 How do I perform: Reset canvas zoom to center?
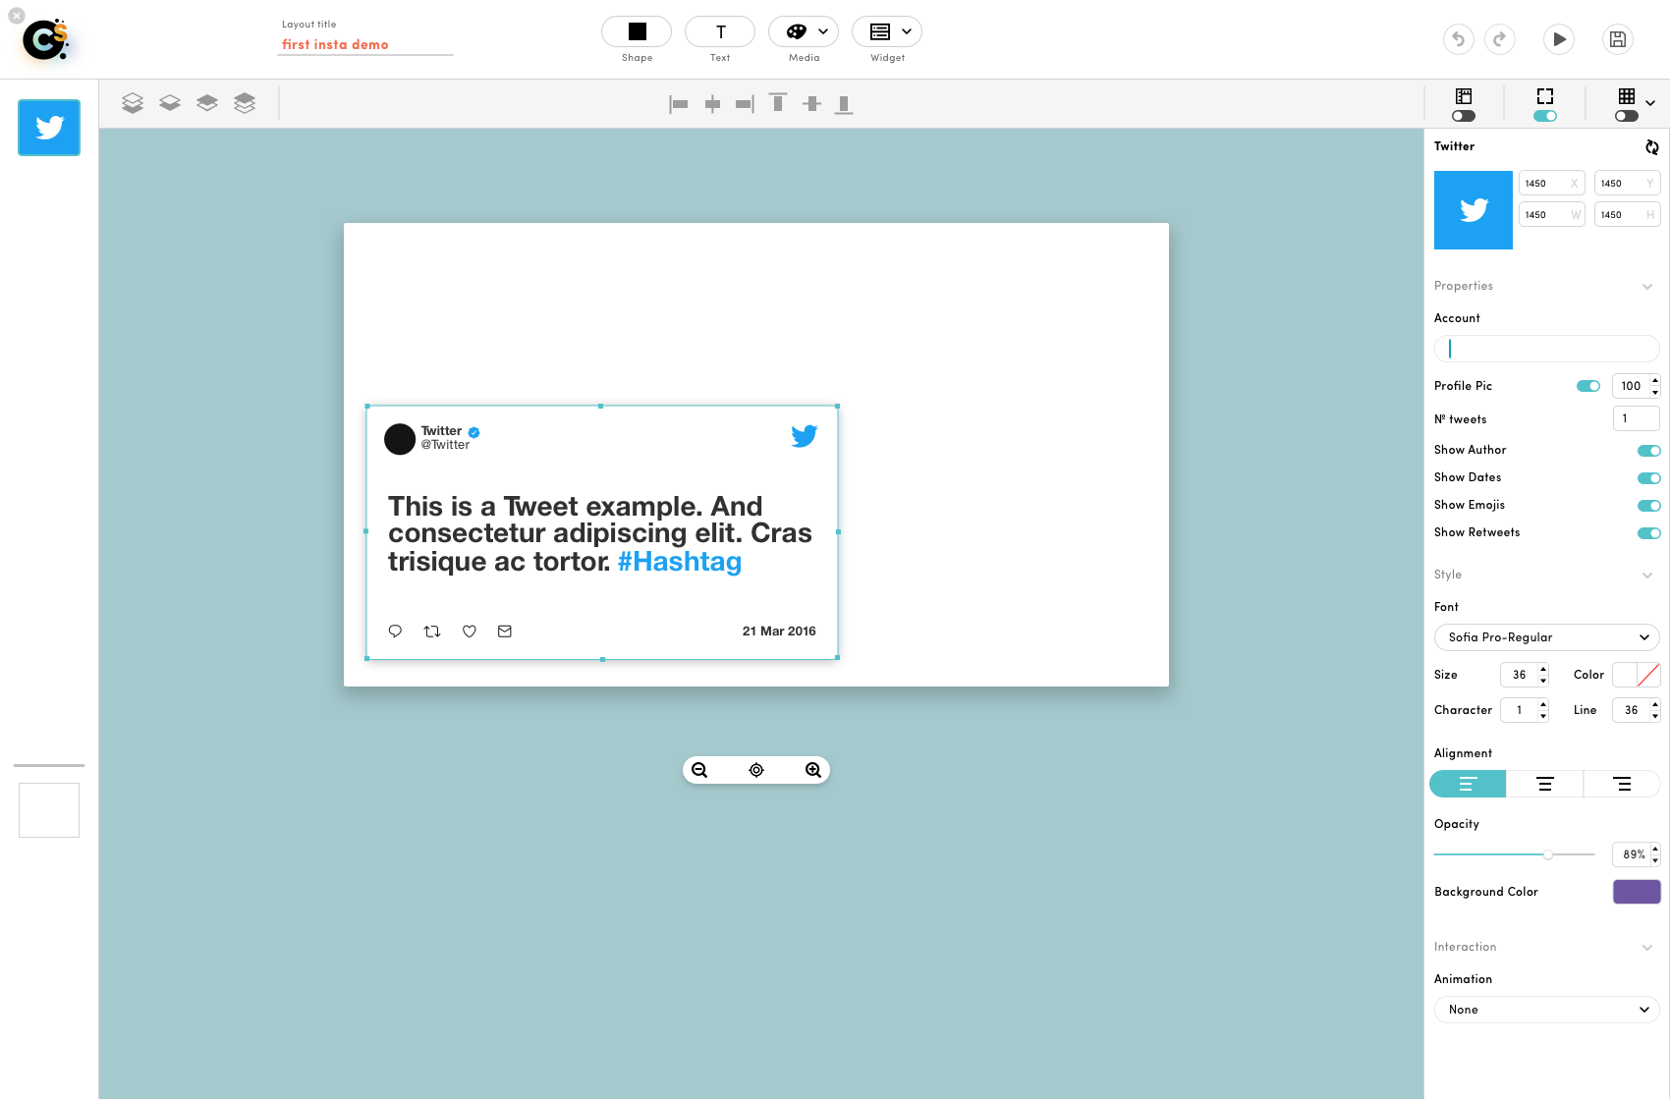[x=756, y=770]
